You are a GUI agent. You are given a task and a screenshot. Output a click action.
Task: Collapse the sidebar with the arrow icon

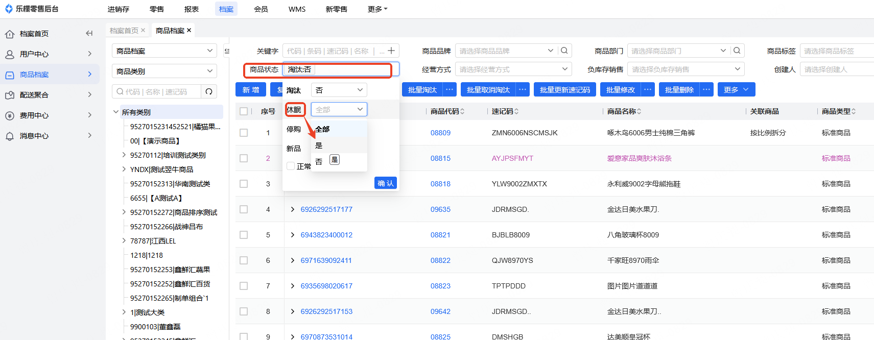tap(89, 33)
